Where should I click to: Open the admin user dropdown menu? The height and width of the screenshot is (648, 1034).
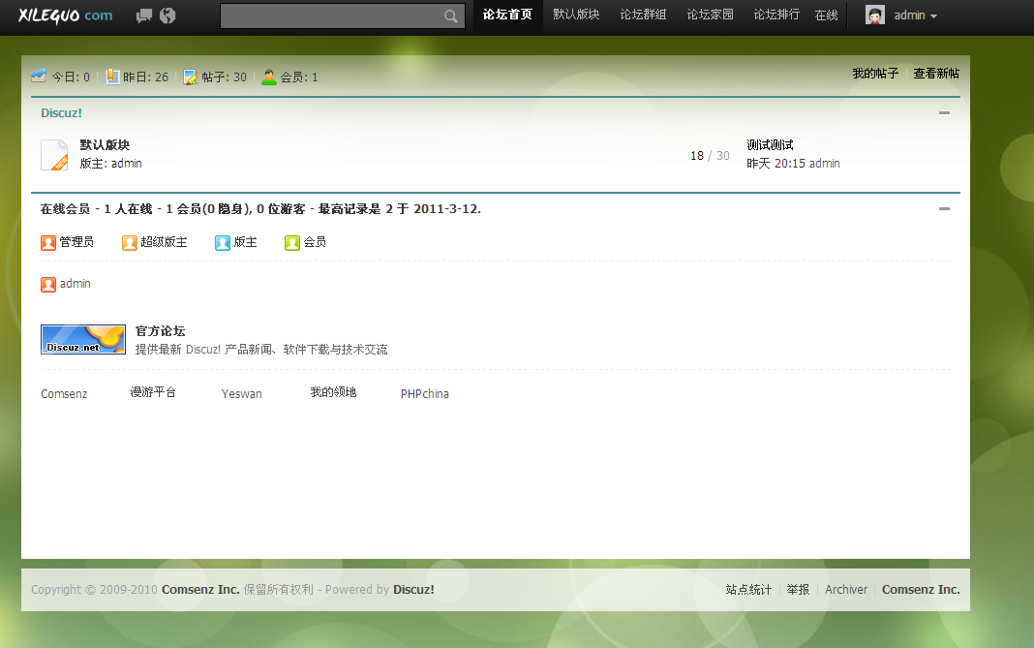click(x=915, y=15)
